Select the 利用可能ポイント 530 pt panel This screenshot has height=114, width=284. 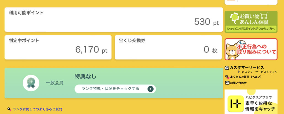click(114, 20)
